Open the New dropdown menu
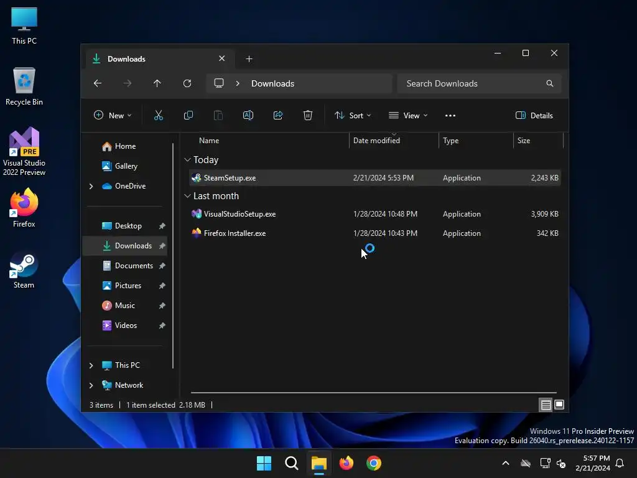The image size is (637, 478). (x=113, y=115)
